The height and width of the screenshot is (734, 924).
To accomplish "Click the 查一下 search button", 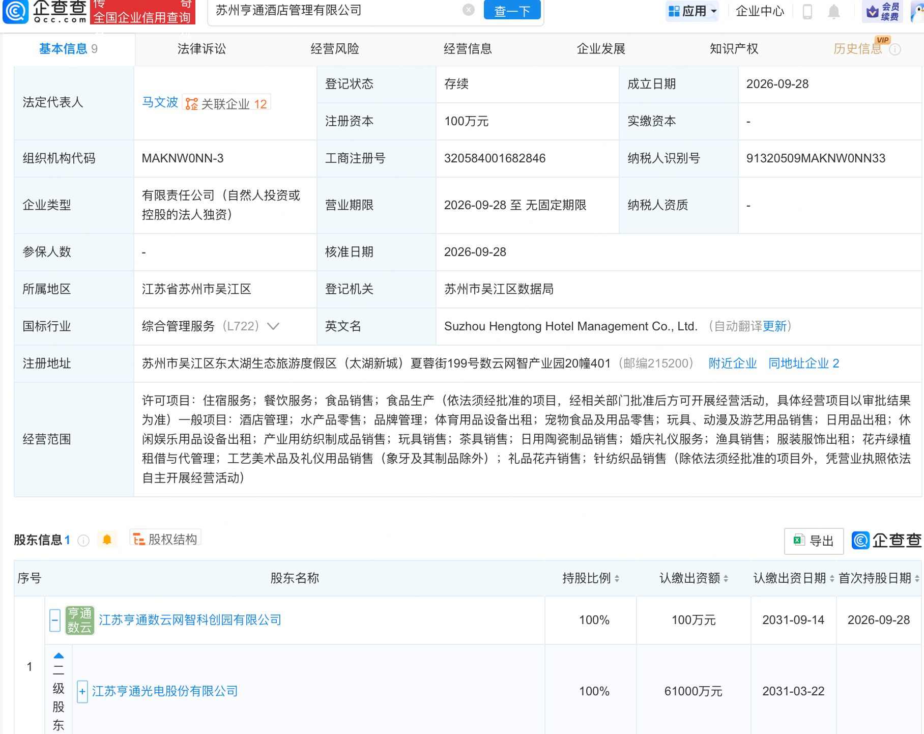I will click(512, 10).
